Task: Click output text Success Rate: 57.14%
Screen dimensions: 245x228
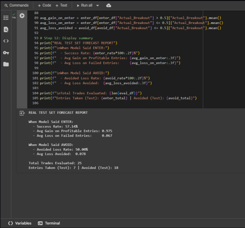Action: click(57, 126)
